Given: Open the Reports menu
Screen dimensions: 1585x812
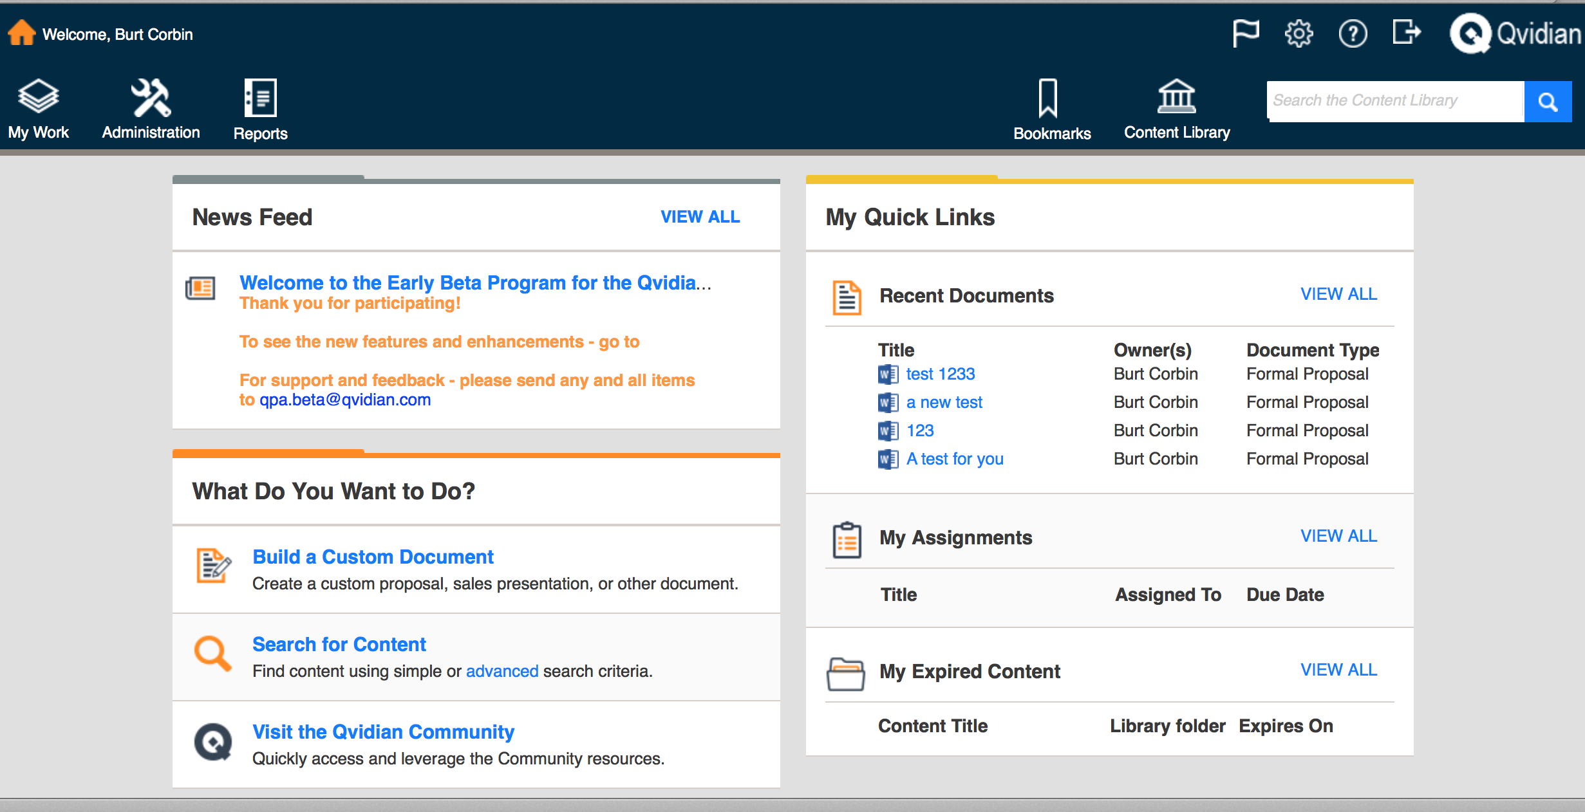Looking at the screenshot, I should point(260,109).
